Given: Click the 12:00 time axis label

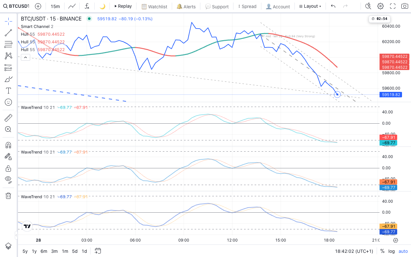Looking at the screenshot, I should (x=232, y=240).
